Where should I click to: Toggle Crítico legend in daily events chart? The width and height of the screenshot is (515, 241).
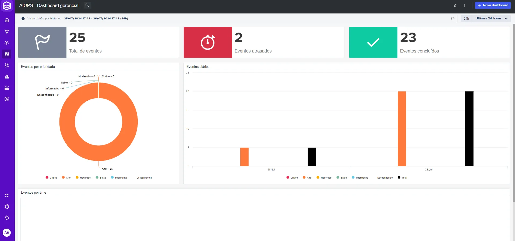(x=292, y=178)
